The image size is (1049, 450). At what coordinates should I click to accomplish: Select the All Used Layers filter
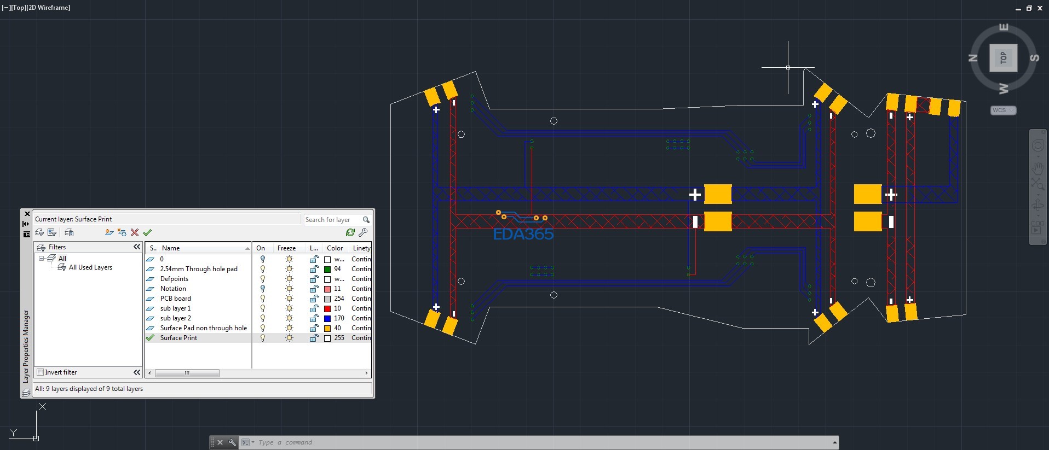click(x=90, y=267)
